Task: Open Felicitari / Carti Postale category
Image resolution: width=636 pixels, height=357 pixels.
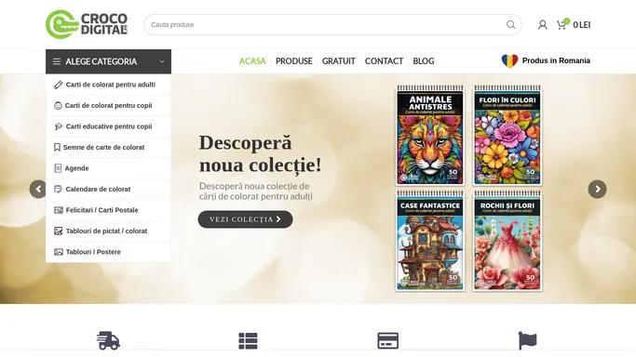Action: point(108,210)
